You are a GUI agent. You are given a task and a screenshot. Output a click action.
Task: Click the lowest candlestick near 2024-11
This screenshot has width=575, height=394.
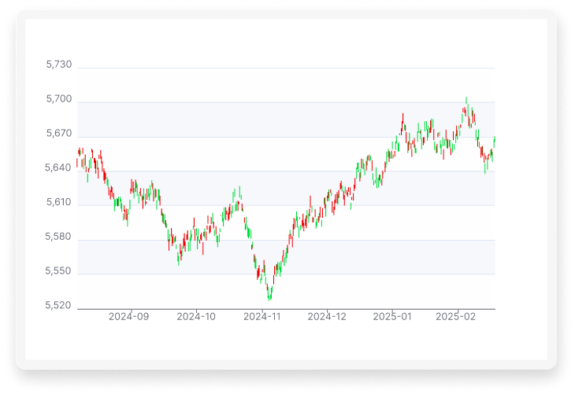269,294
